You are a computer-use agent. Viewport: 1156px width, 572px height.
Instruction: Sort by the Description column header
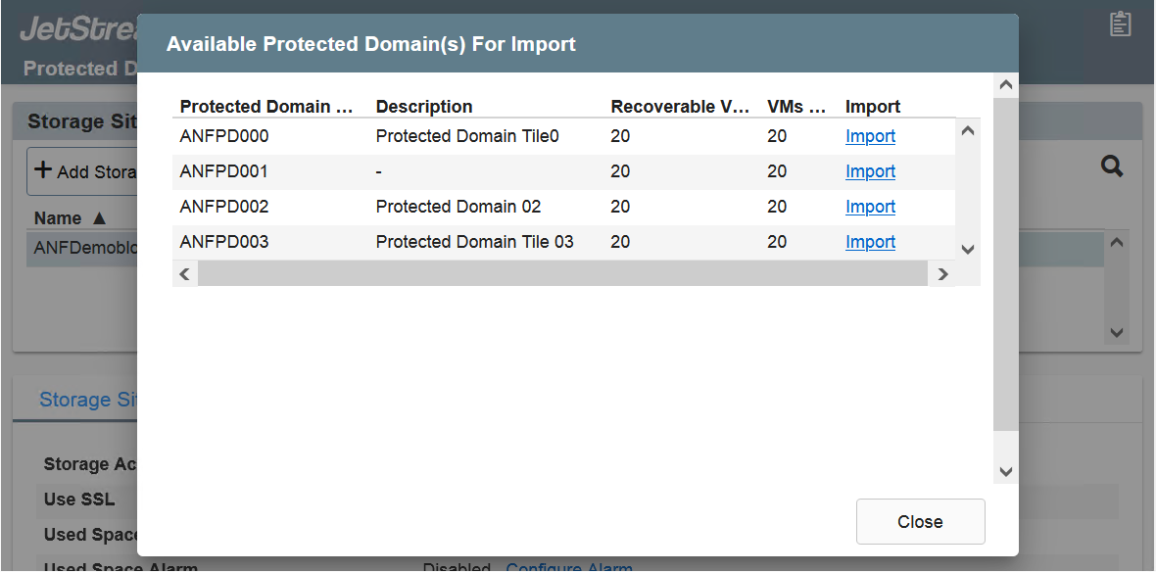[424, 107]
